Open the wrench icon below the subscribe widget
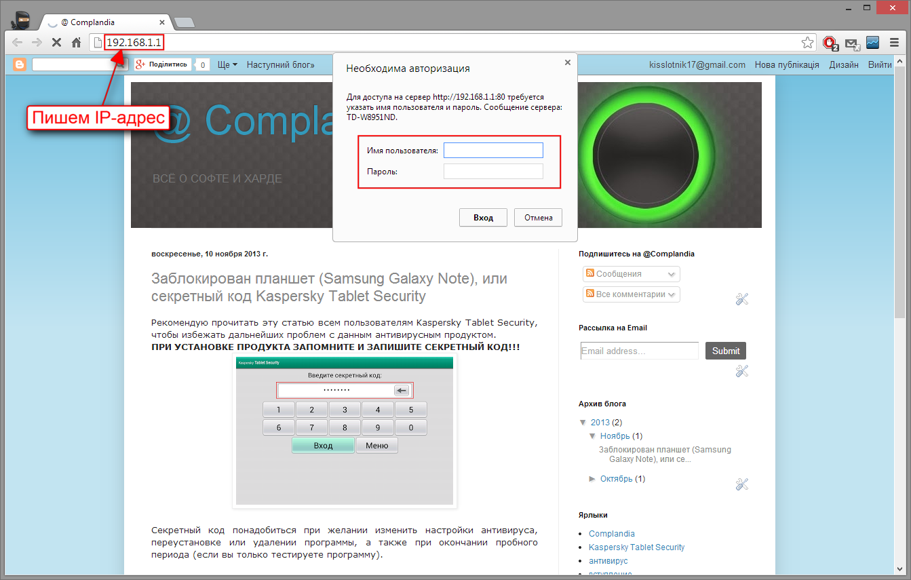This screenshot has height=580, width=911. 741,299
